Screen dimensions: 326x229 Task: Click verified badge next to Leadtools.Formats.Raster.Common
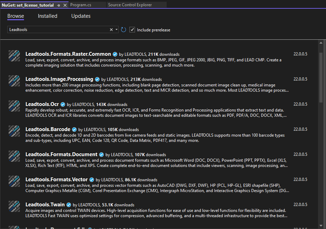point(115,54)
